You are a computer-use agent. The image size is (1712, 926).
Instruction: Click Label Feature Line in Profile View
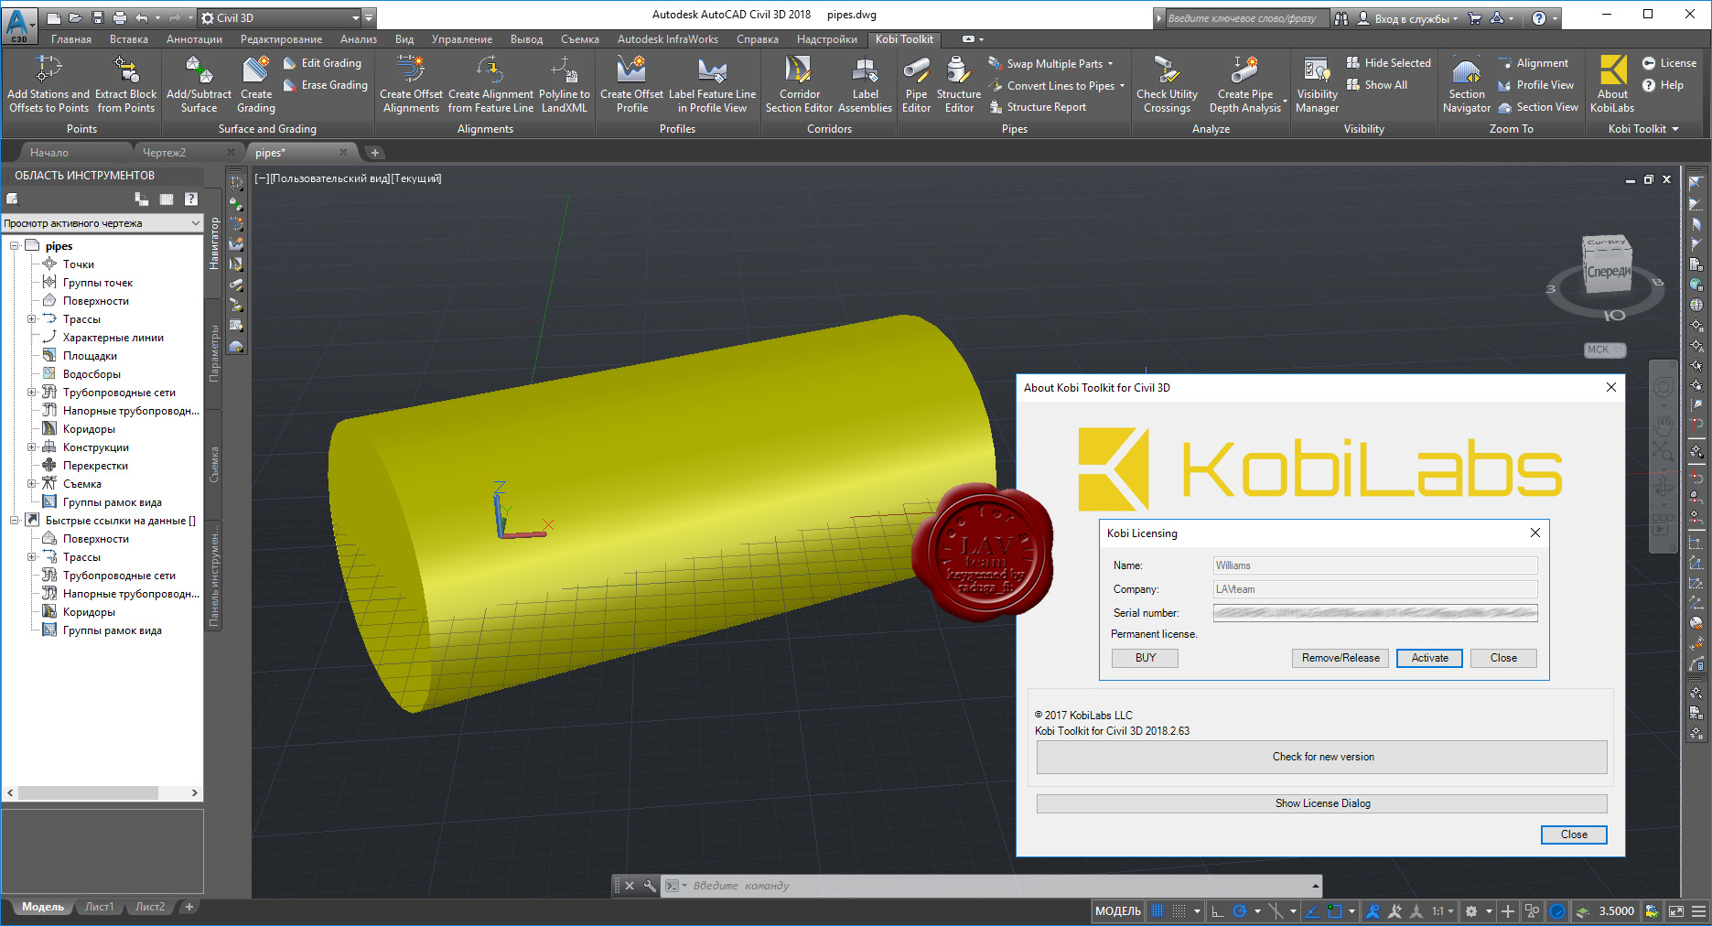[x=712, y=83]
